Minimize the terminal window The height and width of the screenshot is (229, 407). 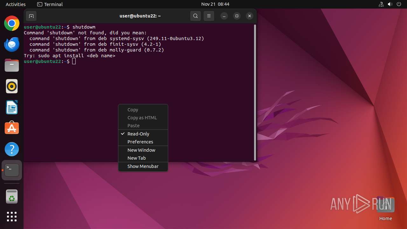[224, 16]
